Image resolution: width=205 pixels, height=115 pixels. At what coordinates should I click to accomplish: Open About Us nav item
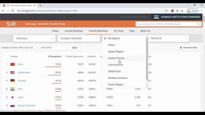(x=145, y=31)
